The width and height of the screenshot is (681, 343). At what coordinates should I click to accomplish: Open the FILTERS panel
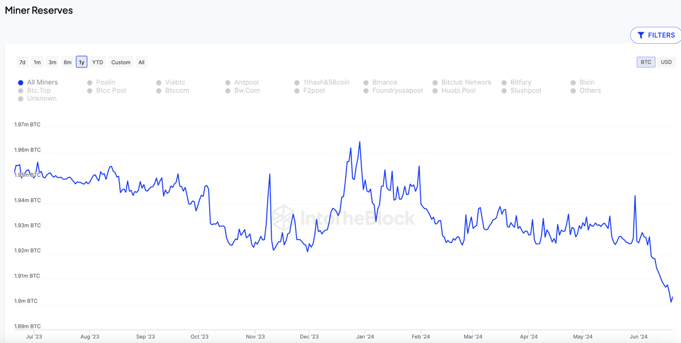(x=656, y=35)
